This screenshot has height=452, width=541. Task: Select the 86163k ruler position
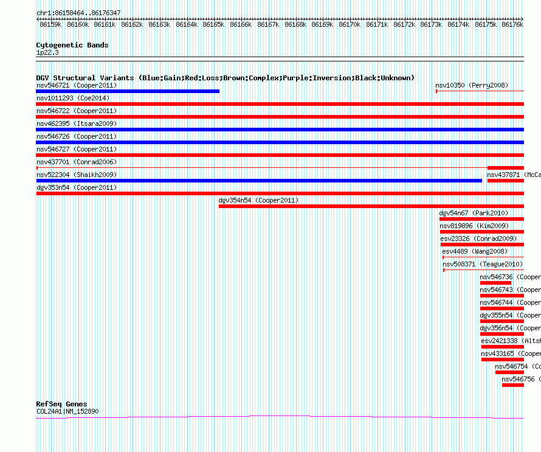[159, 24]
